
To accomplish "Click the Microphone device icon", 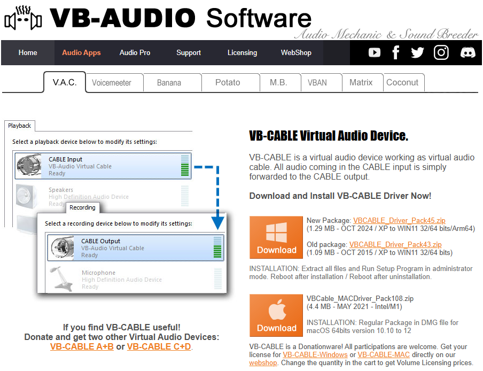I will (63, 279).
